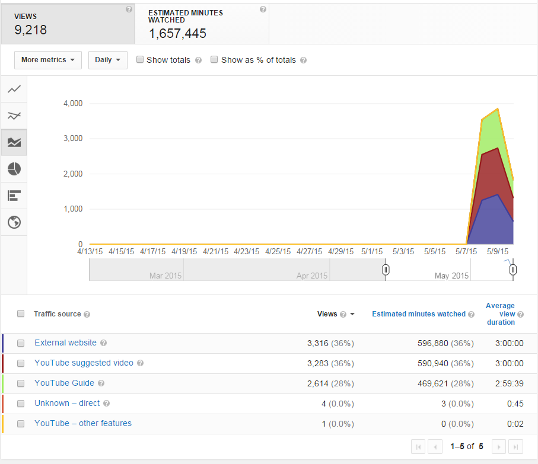Viewport: 538px width, 464px height.
Task: Check the select-all Traffic source checkbox
Action: [x=21, y=313]
